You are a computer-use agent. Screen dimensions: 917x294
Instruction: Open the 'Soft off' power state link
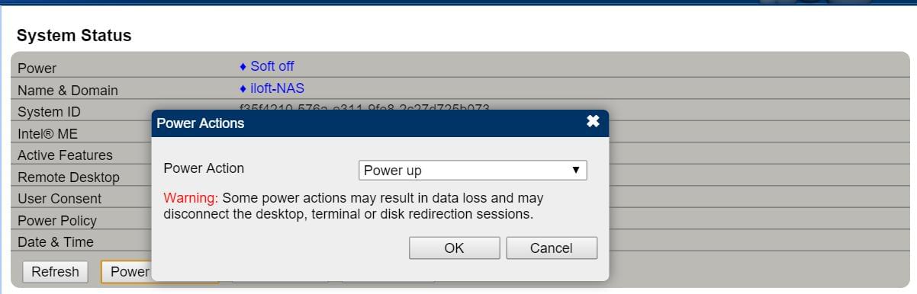(272, 66)
